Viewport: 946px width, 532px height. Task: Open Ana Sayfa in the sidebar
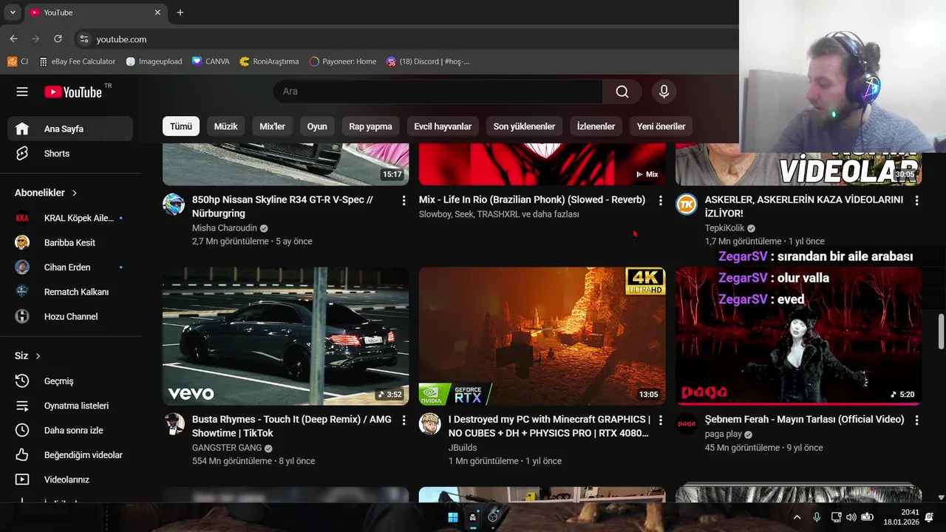(70, 129)
